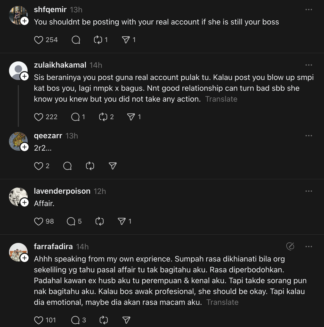Translate zulaikhakamal's comment
The height and width of the screenshot is (327, 324).
click(221, 99)
